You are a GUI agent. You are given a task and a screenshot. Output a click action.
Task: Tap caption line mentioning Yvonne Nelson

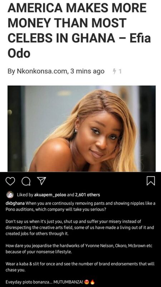tap(79, 246)
